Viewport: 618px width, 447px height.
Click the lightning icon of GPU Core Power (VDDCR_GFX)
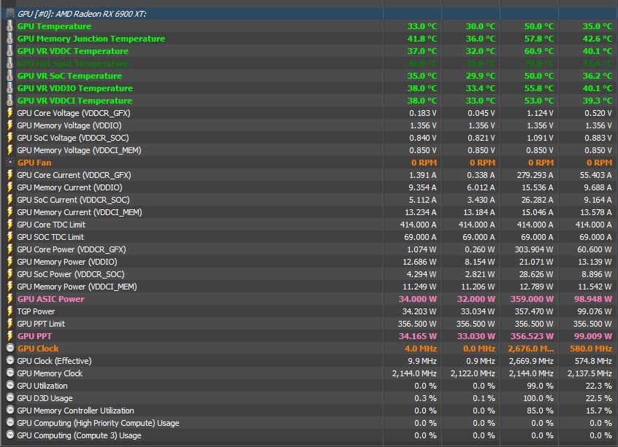coord(10,249)
